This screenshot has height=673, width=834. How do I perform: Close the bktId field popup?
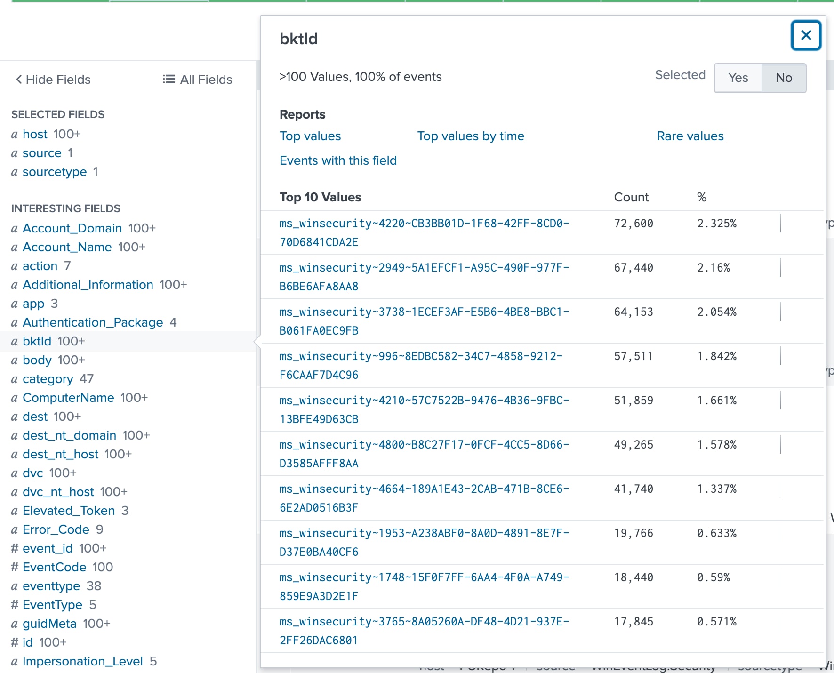pyautogui.click(x=806, y=35)
